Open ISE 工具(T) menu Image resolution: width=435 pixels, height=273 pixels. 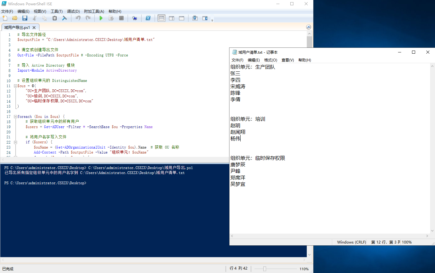(x=57, y=11)
